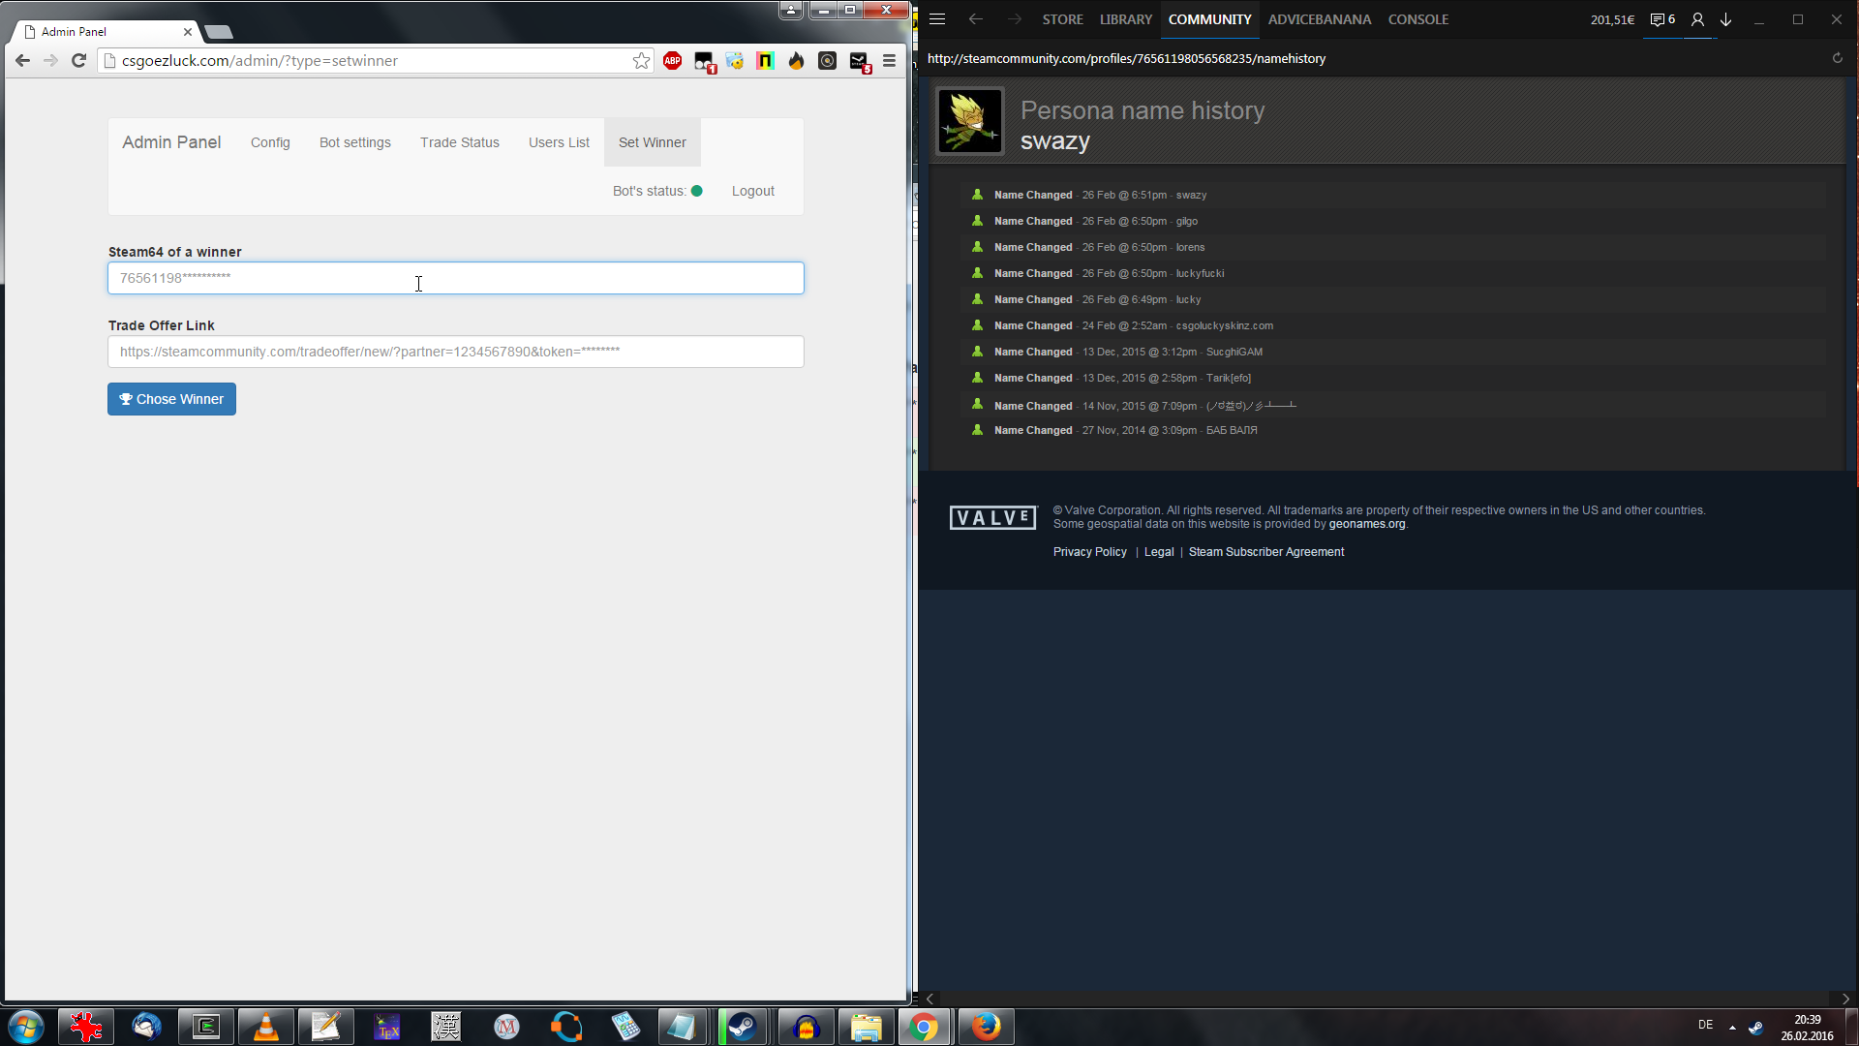
Task: Open the Adblock Plus extension icon
Action: coord(672,60)
